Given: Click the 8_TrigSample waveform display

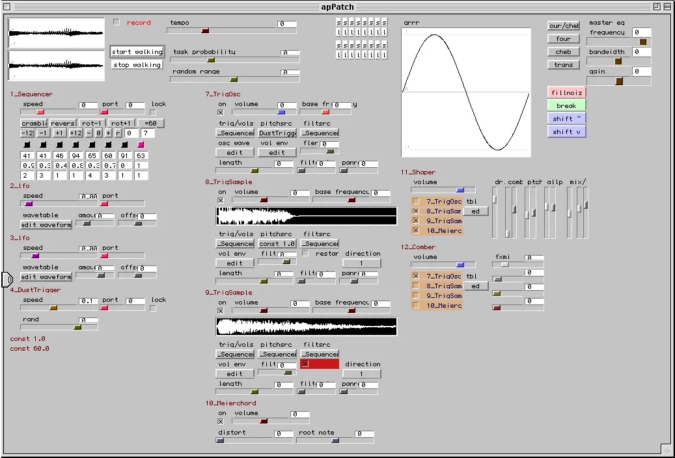Looking at the screenshot, I should click(x=306, y=216).
